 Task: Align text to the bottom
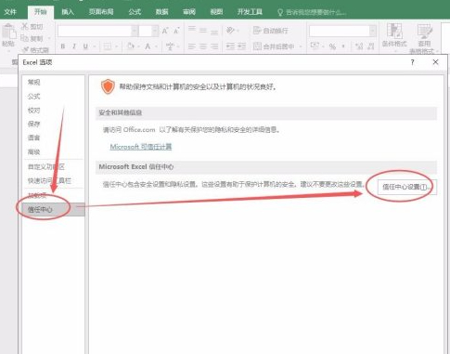coord(214,32)
